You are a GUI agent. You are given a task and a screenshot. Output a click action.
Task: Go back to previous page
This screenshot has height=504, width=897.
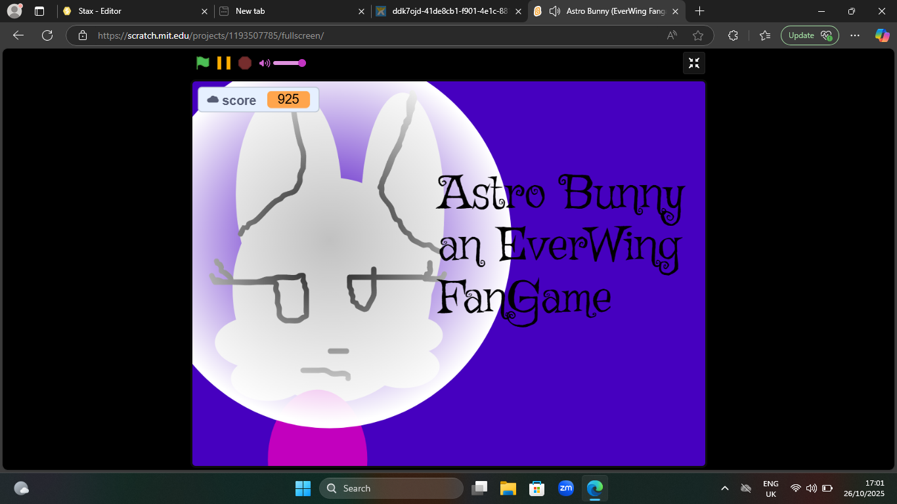click(18, 35)
